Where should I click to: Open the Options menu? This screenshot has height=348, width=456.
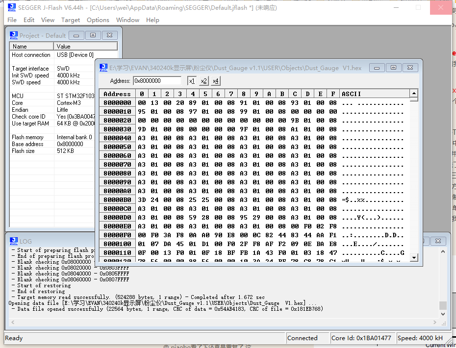click(98, 20)
